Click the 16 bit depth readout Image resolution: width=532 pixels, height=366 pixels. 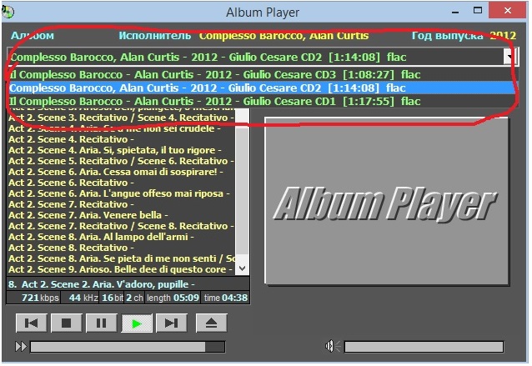pyautogui.click(x=113, y=298)
